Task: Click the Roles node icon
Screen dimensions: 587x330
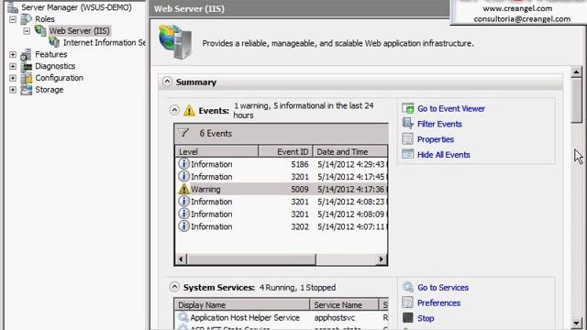Action: (27, 18)
